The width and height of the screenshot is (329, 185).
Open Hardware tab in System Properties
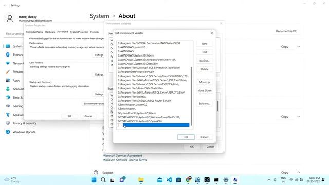[50, 32]
